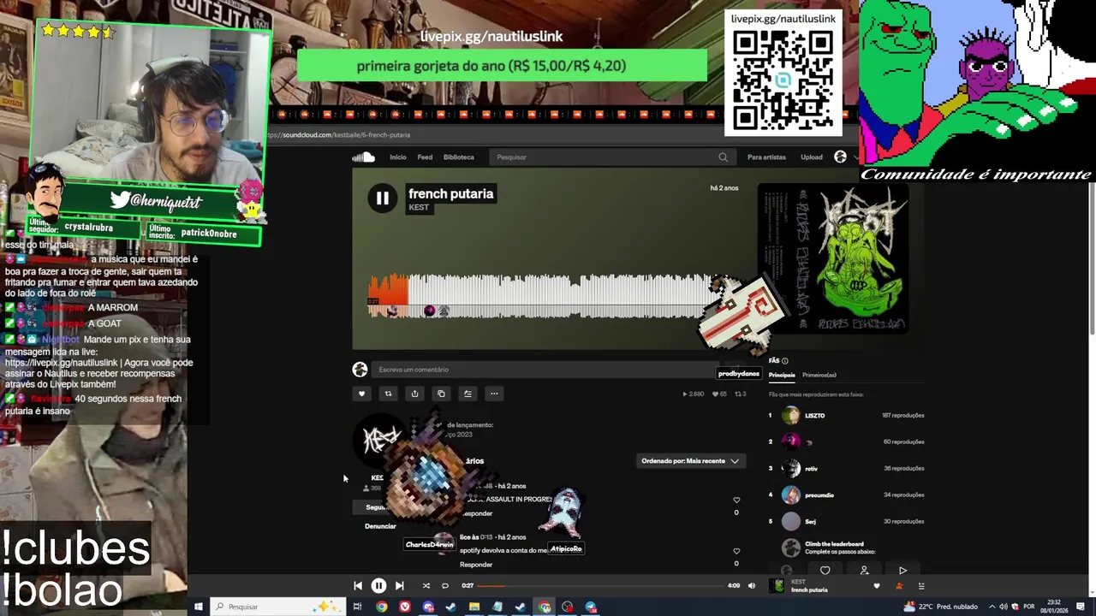Screen dimensions: 1096x616
Task: Open the Biblioteca menu item
Action: 458,157
